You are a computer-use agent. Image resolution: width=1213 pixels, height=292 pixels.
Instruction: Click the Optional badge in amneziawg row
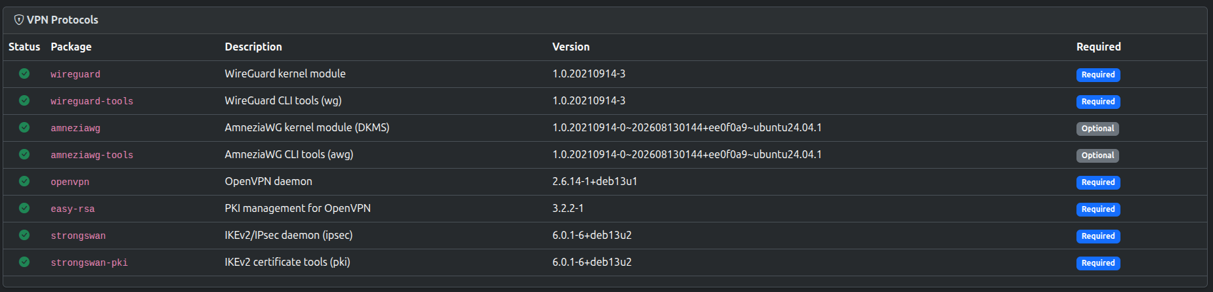coord(1097,129)
